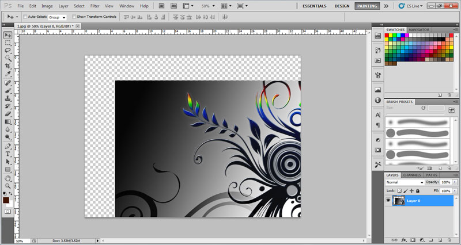This screenshot has width=461, height=245.
Task: Open the Layer menu
Action: pos(63,6)
